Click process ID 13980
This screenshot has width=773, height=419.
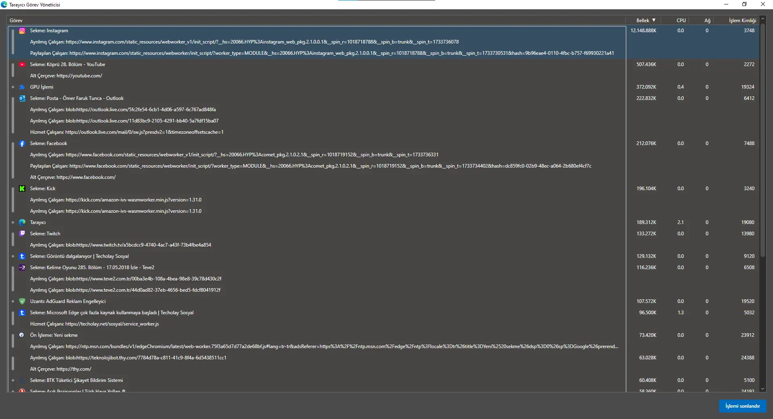point(748,234)
